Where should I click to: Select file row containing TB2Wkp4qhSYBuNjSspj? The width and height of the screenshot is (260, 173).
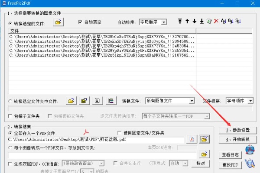click(102, 46)
